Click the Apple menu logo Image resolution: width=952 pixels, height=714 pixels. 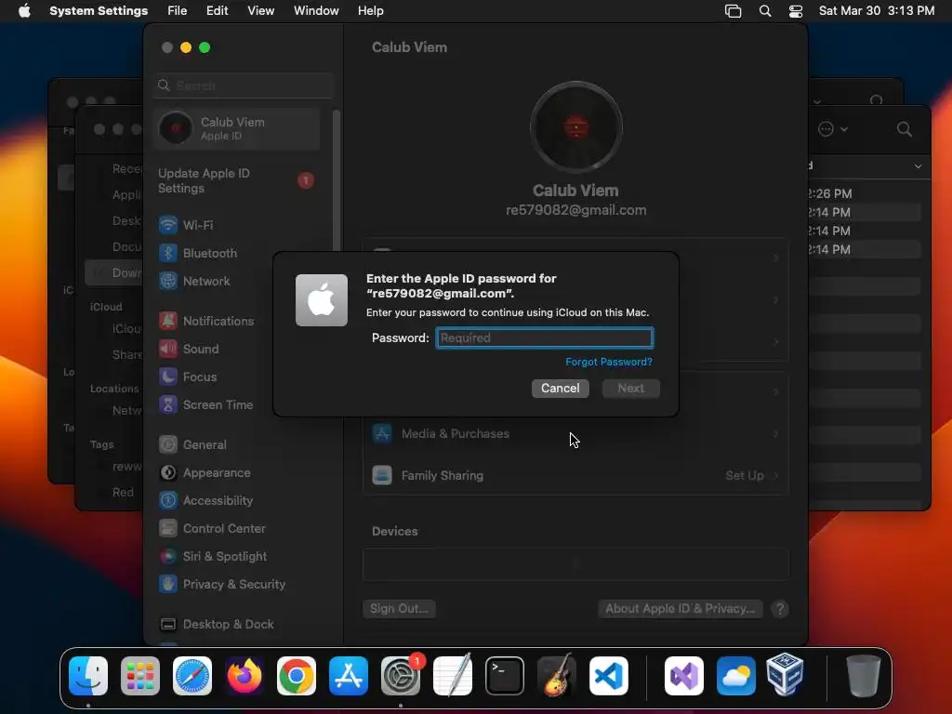point(24,10)
